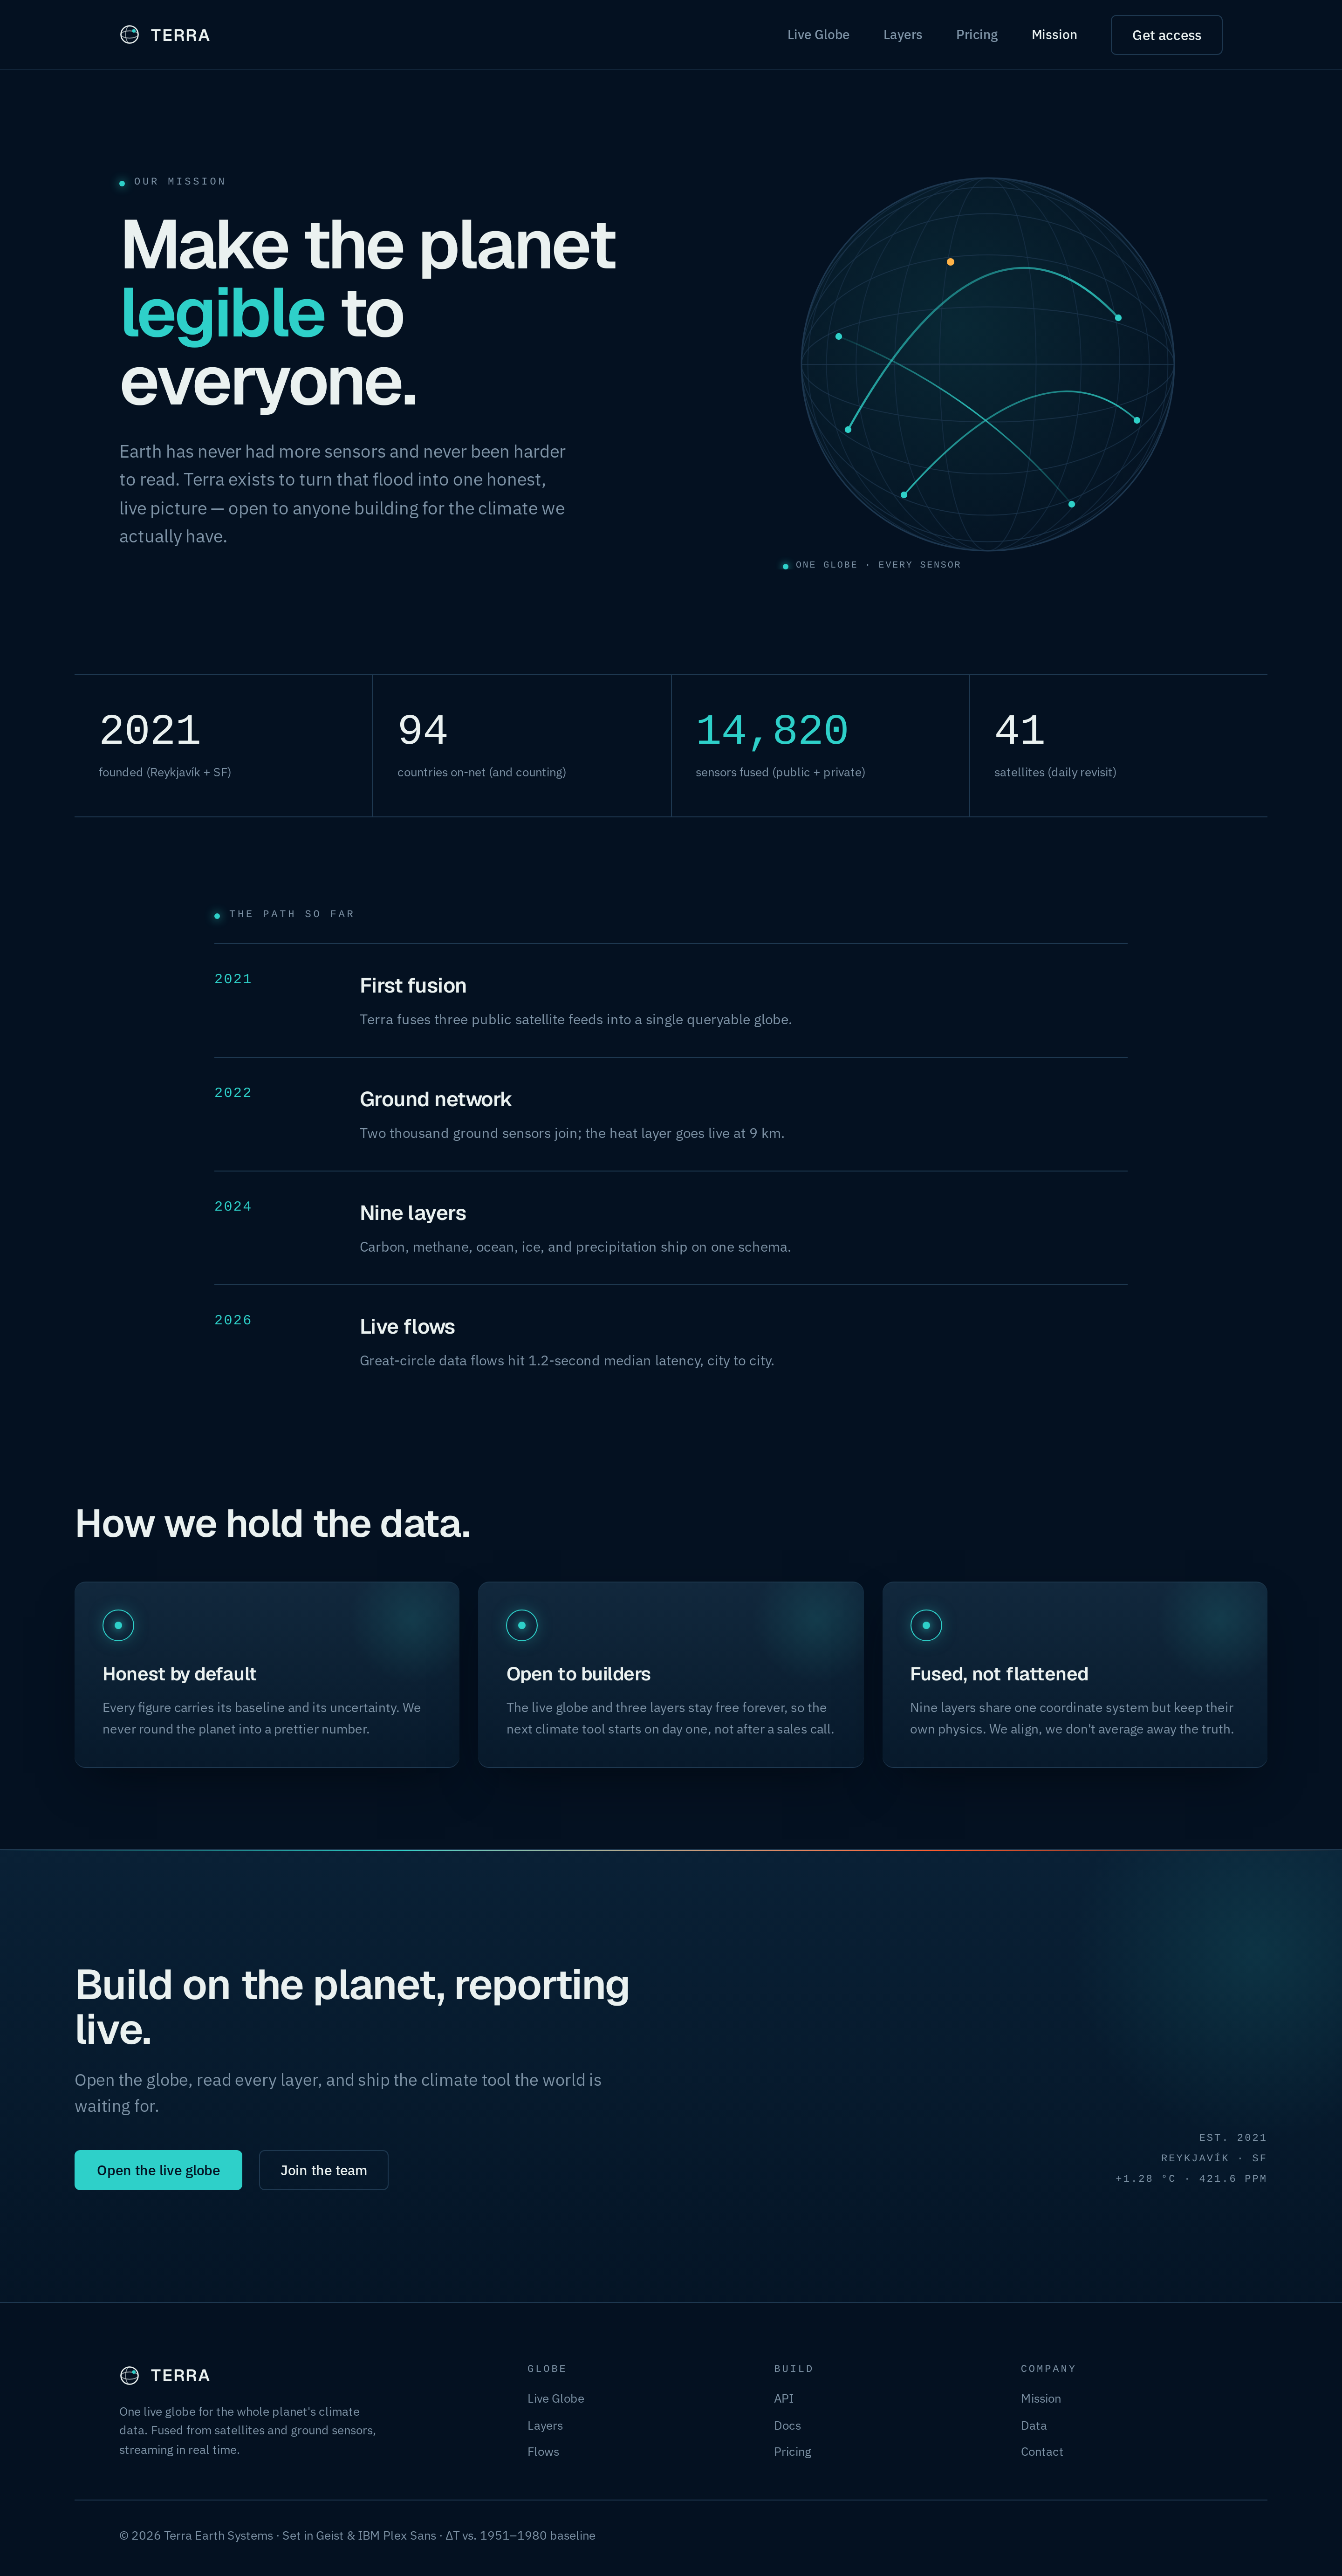Open the Contact footer link

click(1042, 2451)
